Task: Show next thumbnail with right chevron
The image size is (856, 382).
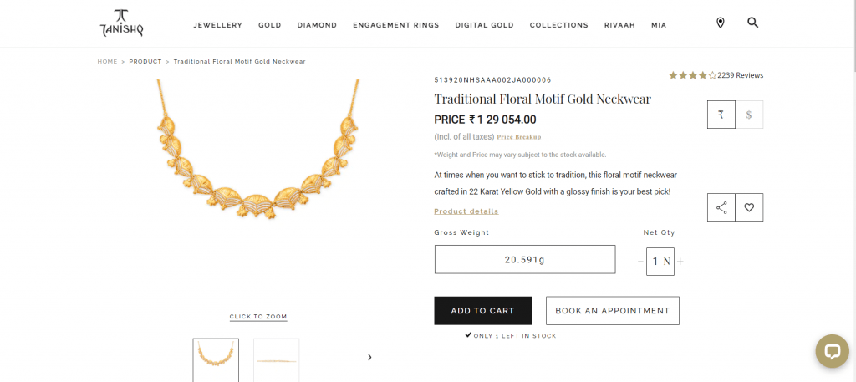Action: [x=369, y=358]
